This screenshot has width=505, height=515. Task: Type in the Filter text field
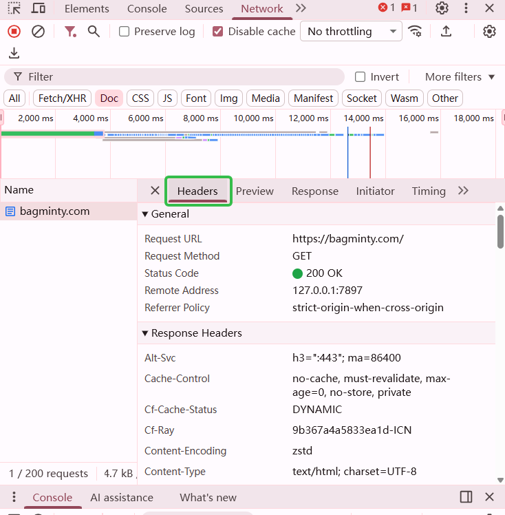click(x=179, y=77)
